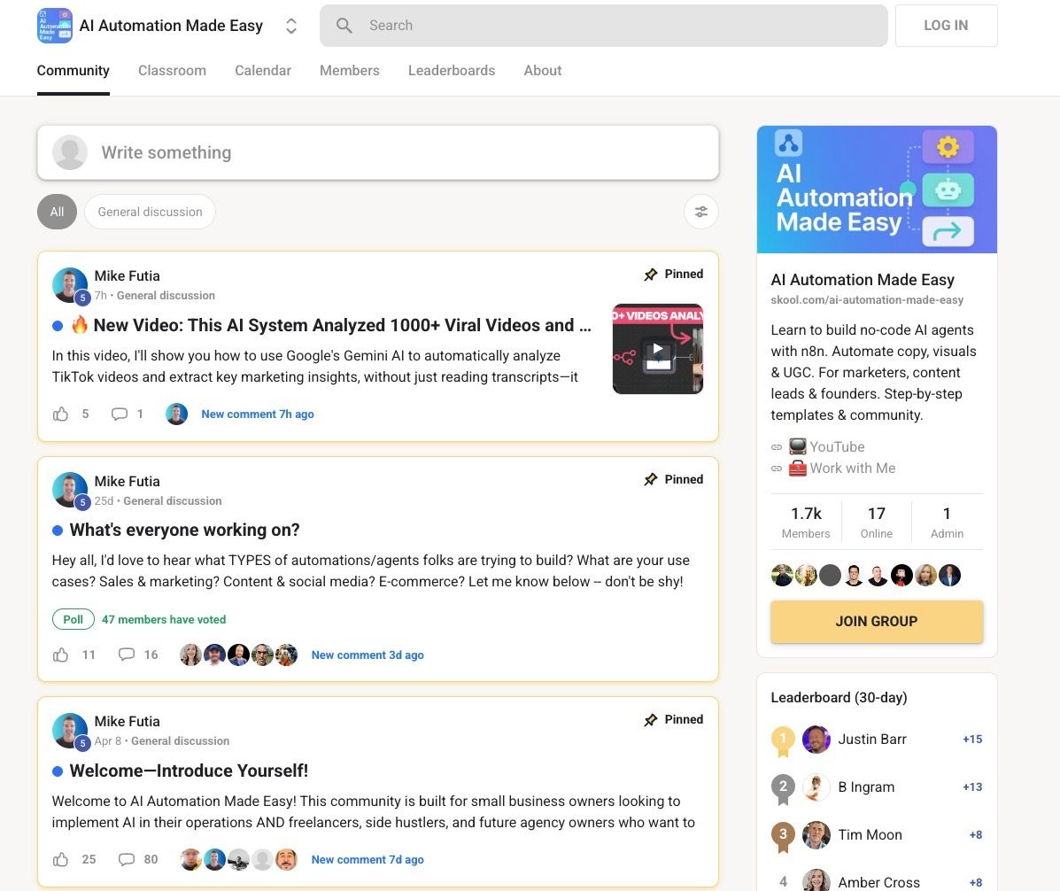The width and height of the screenshot is (1060, 891).
Task: Open the 16 comments on poll post
Action: pos(138,655)
